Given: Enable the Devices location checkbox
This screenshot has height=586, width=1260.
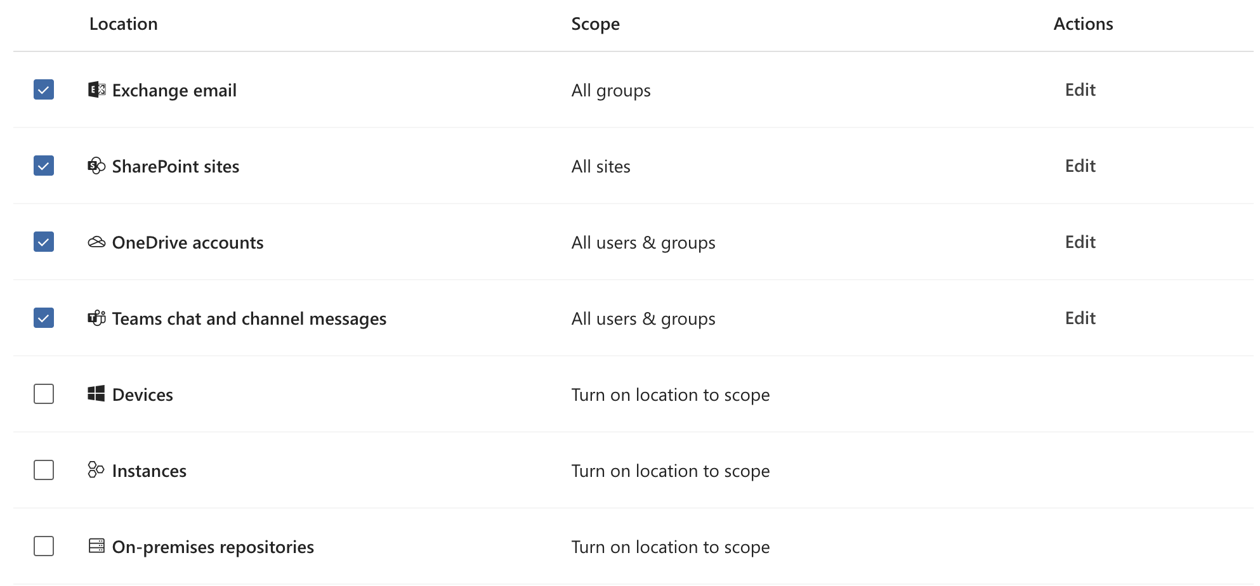Looking at the screenshot, I should [44, 394].
